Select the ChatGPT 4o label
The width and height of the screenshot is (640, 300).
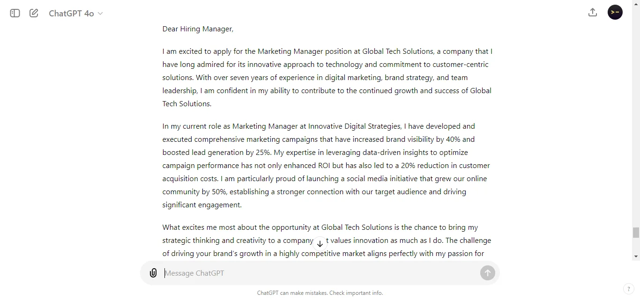pyautogui.click(x=70, y=13)
